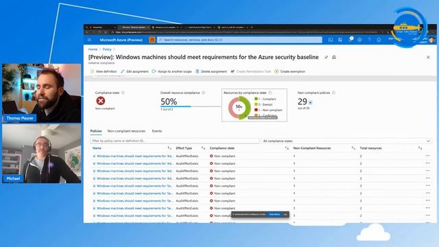439x247 pixels.
Task: Click View definition
Action: pos(104,71)
